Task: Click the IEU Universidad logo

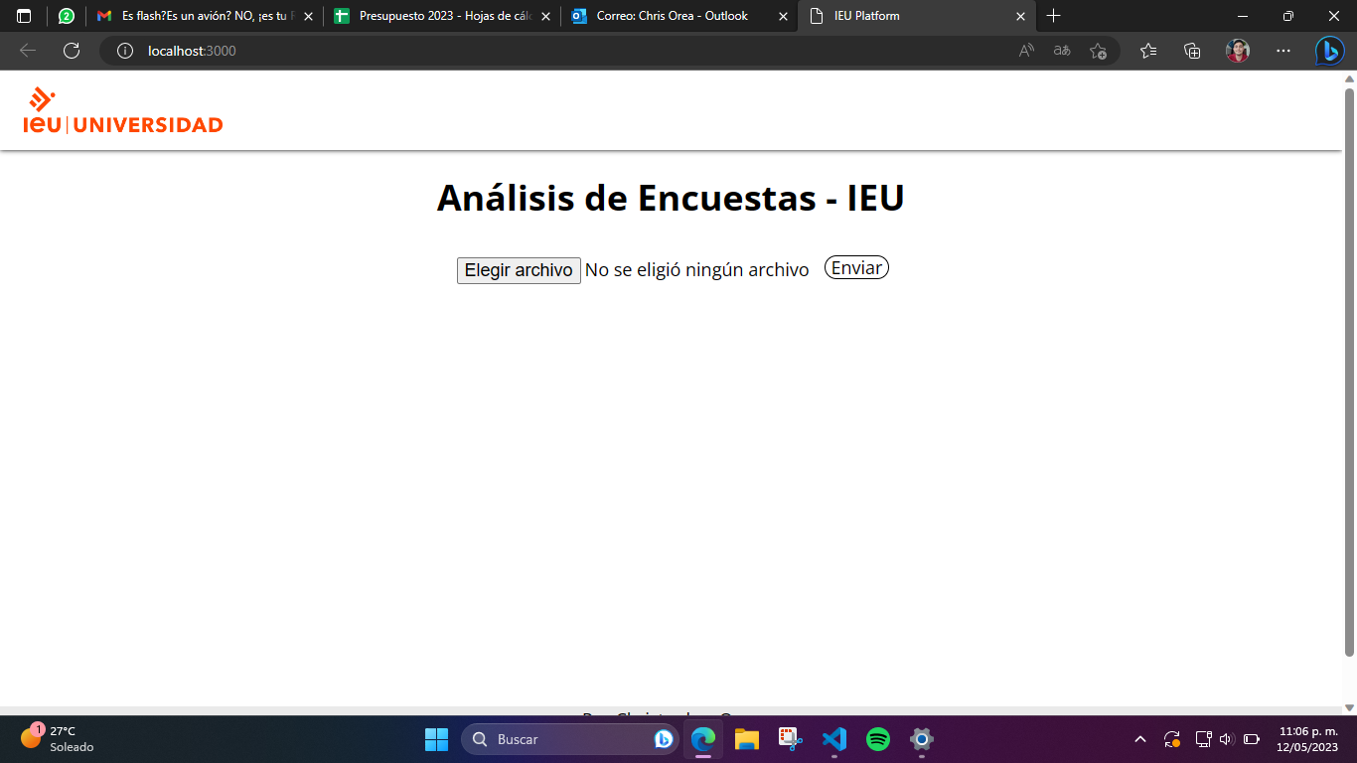Action: (x=123, y=110)
